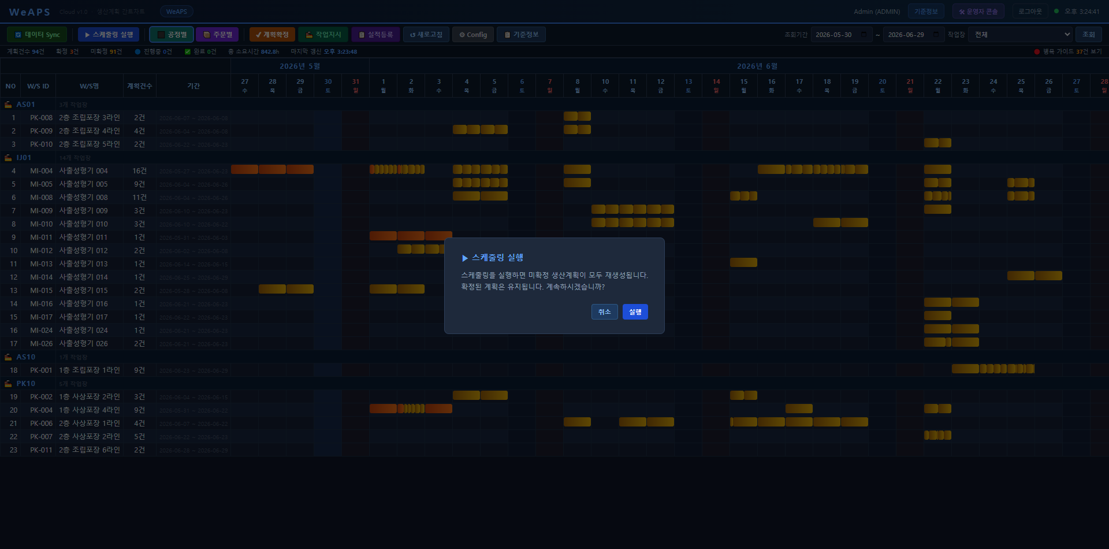
Task: Open 작업지시 from the toolbar
Action: [323, 35]
